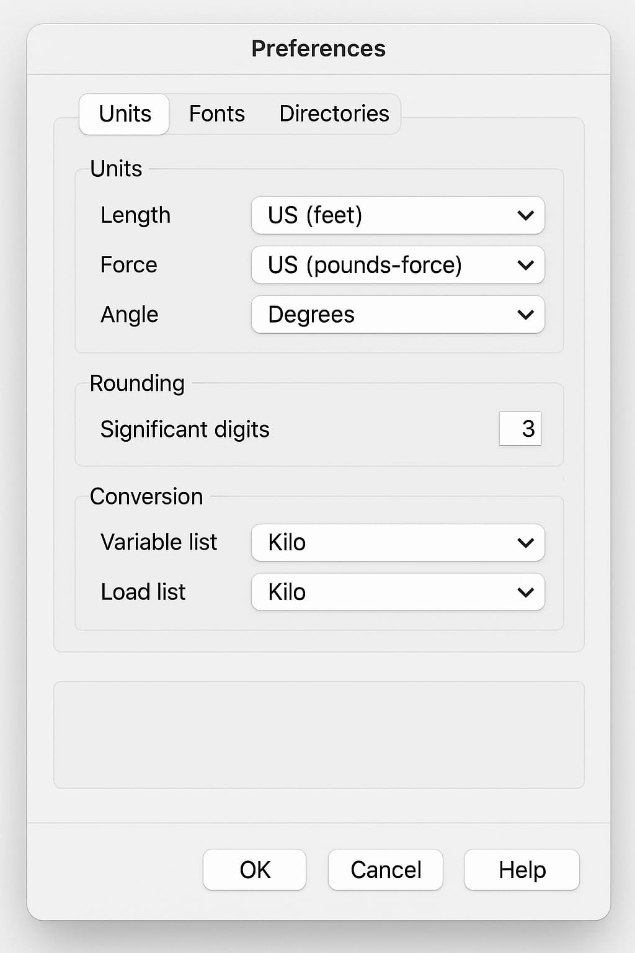Open the Length units dropdown
This screenshot has width=635, height=953.
[397, 215]
